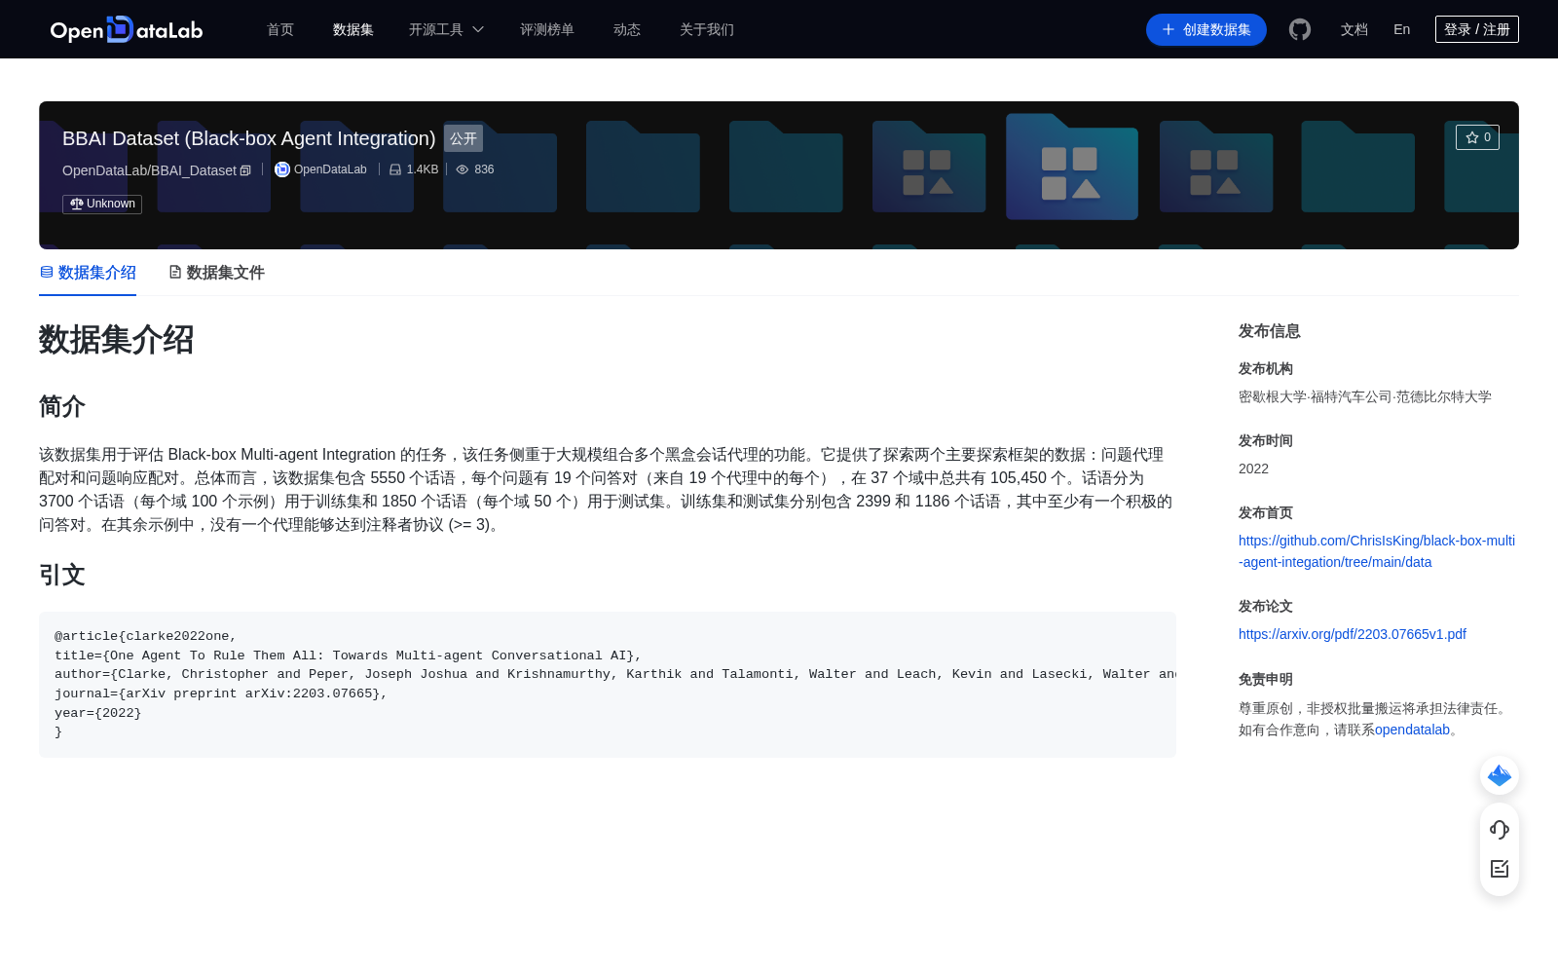This screenshot has width=1558, height=974.
Task: Click the 836 view count
Action: coord(484,169)
